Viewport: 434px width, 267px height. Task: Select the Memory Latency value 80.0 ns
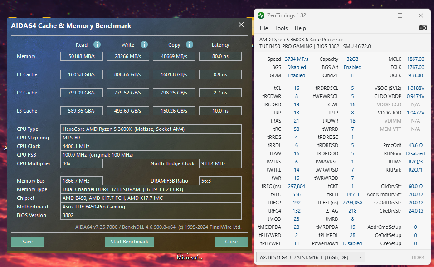click(x=220, y=56)
